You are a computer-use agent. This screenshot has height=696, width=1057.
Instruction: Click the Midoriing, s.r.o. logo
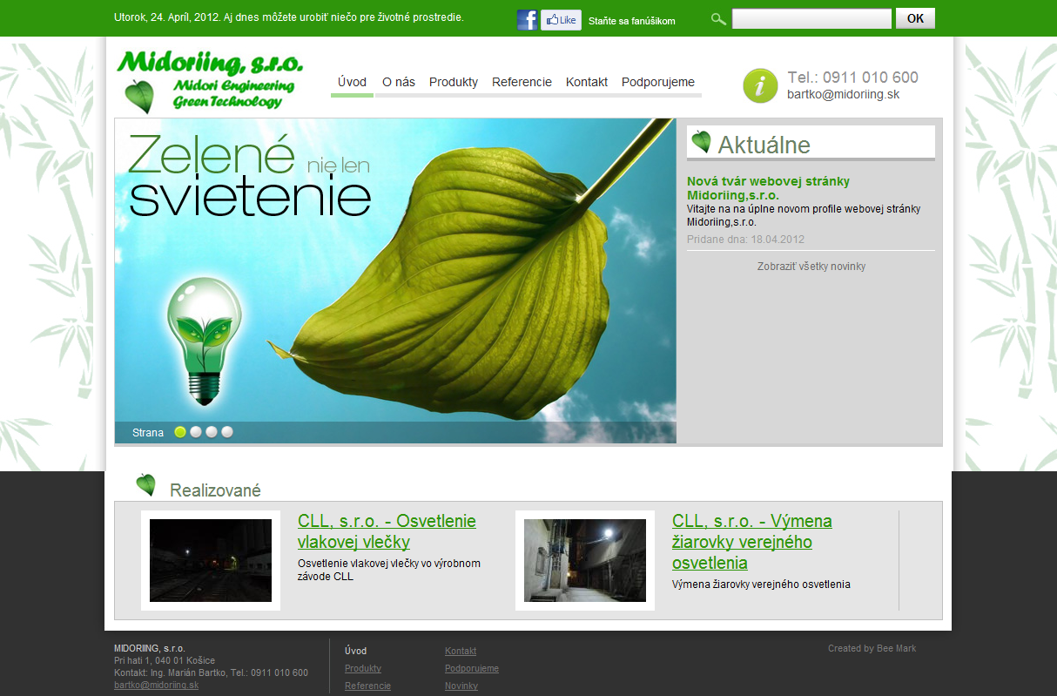click(x=211, y=82)
